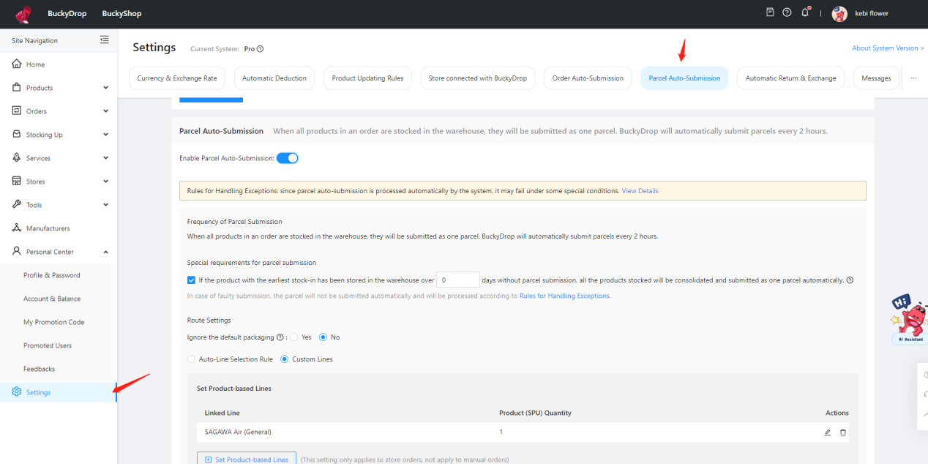Click the kebi flower profile avatar
This screenshot has height=464, width=928.
[x=839, y=14]
